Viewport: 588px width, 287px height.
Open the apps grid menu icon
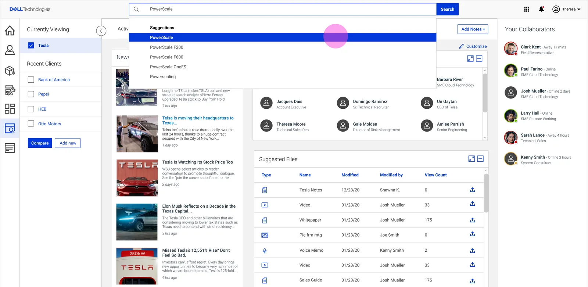click(527, 9)
